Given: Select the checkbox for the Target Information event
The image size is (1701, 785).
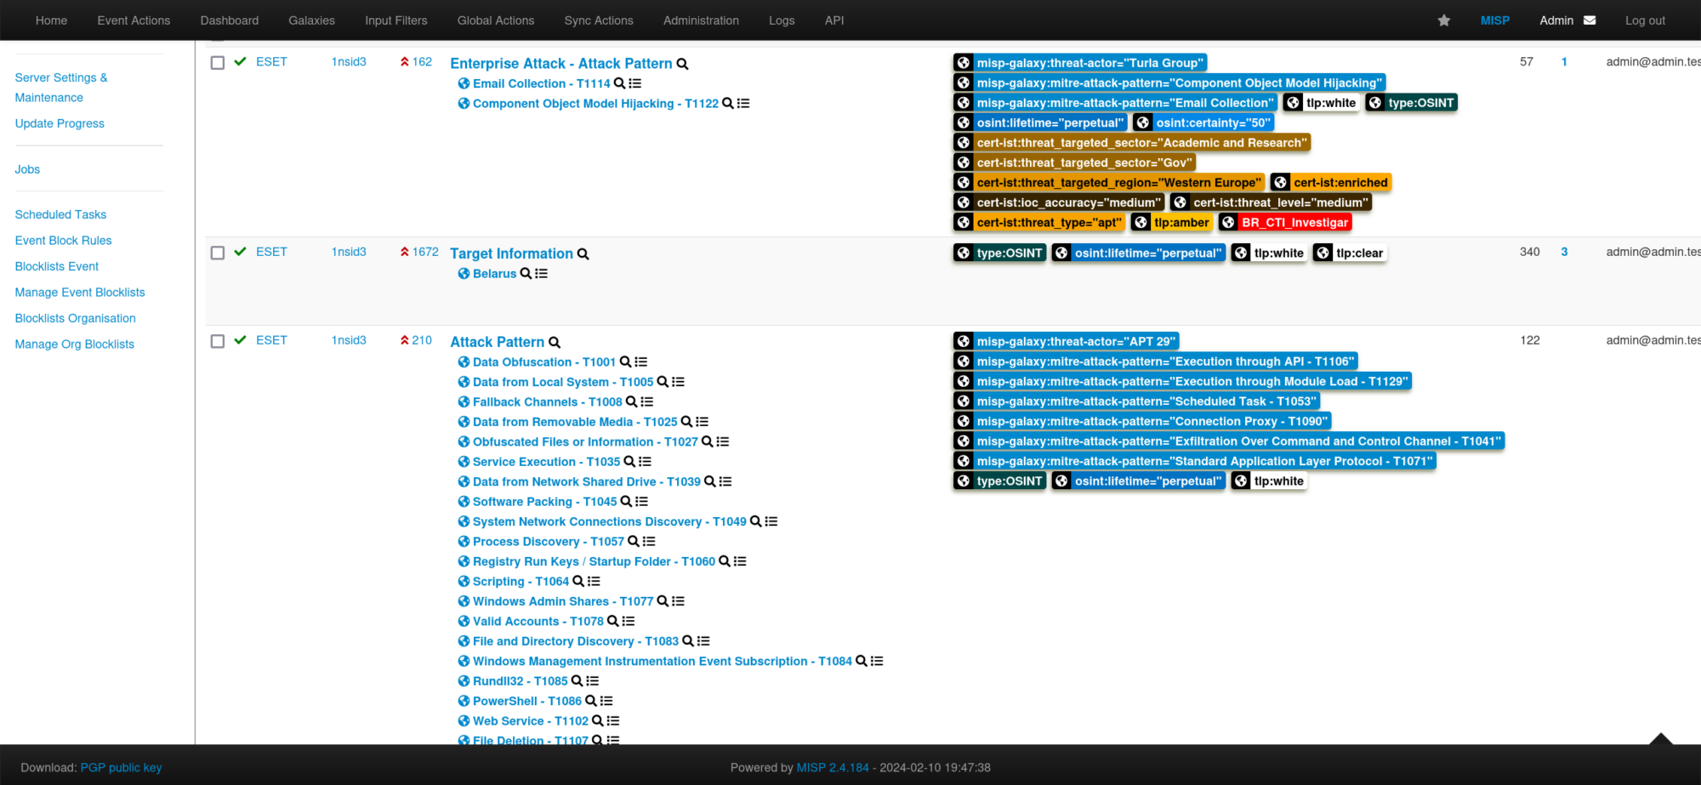Looking at the screenshot, I should tap(218, 252).
